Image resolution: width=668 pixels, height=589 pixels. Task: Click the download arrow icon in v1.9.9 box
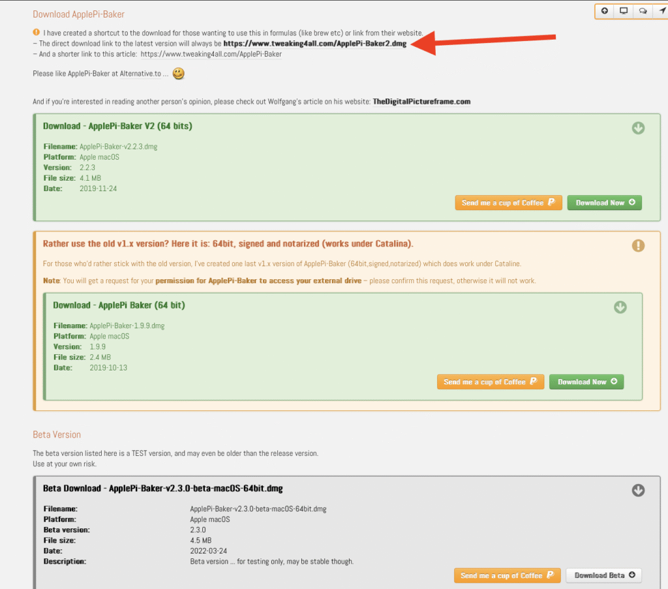tap(620, 307)
